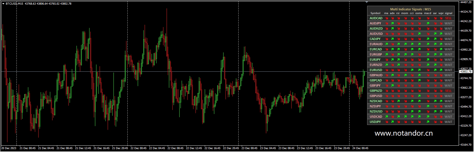The width and height of the screenshot is (474, 152).
Task: Select the CADJPY symbol
Action: point(375,39)
